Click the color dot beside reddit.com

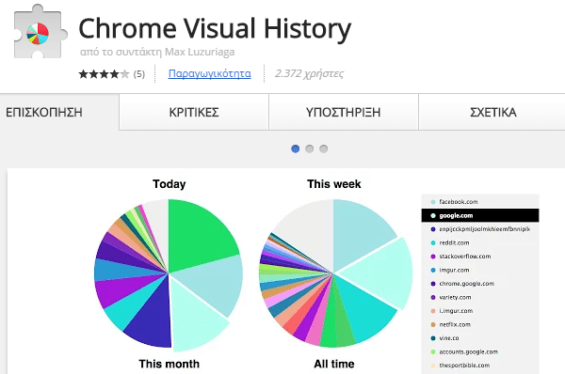[433, 242]
